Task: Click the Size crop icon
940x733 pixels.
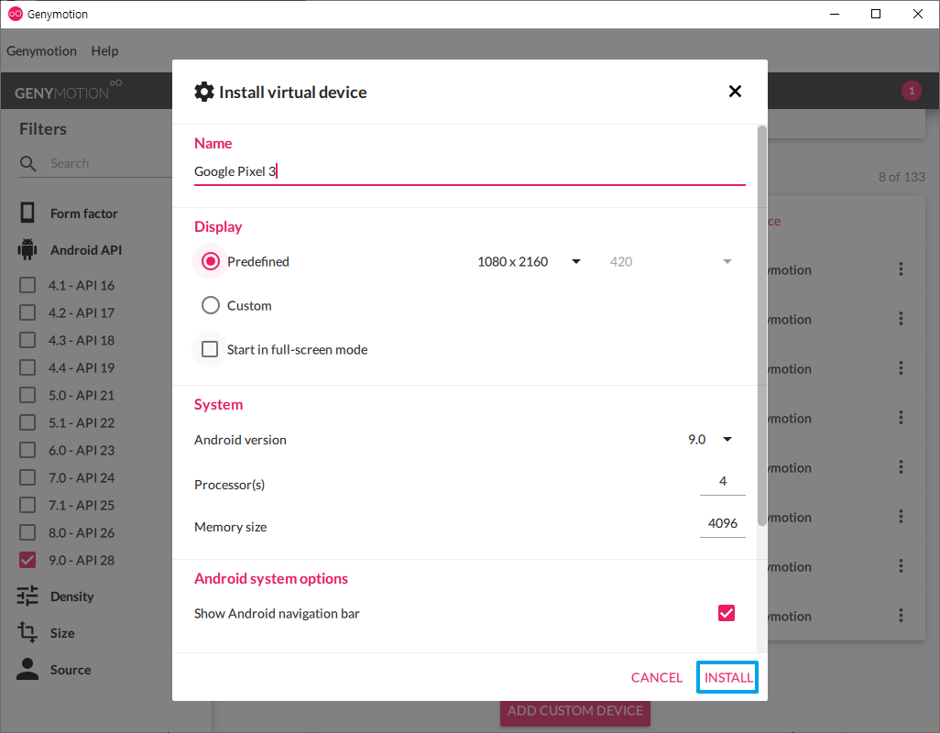Action: (27, 632)
